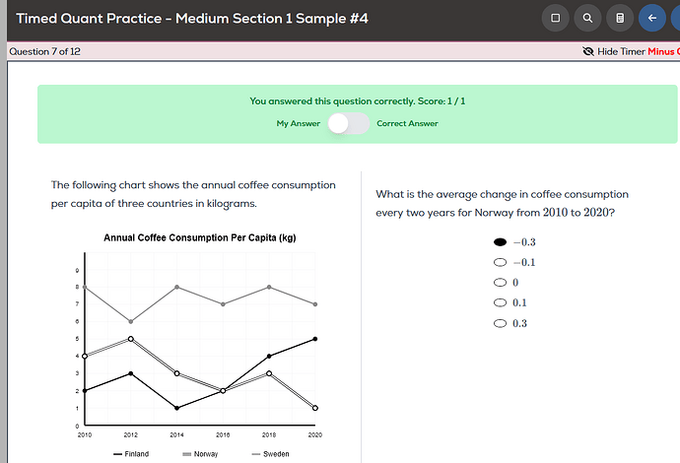Open the calculator tool

620,18
